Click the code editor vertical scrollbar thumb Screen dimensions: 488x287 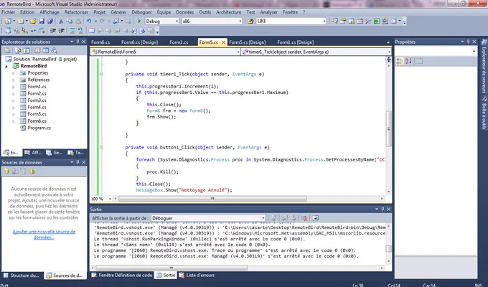[x=389, y=128]
